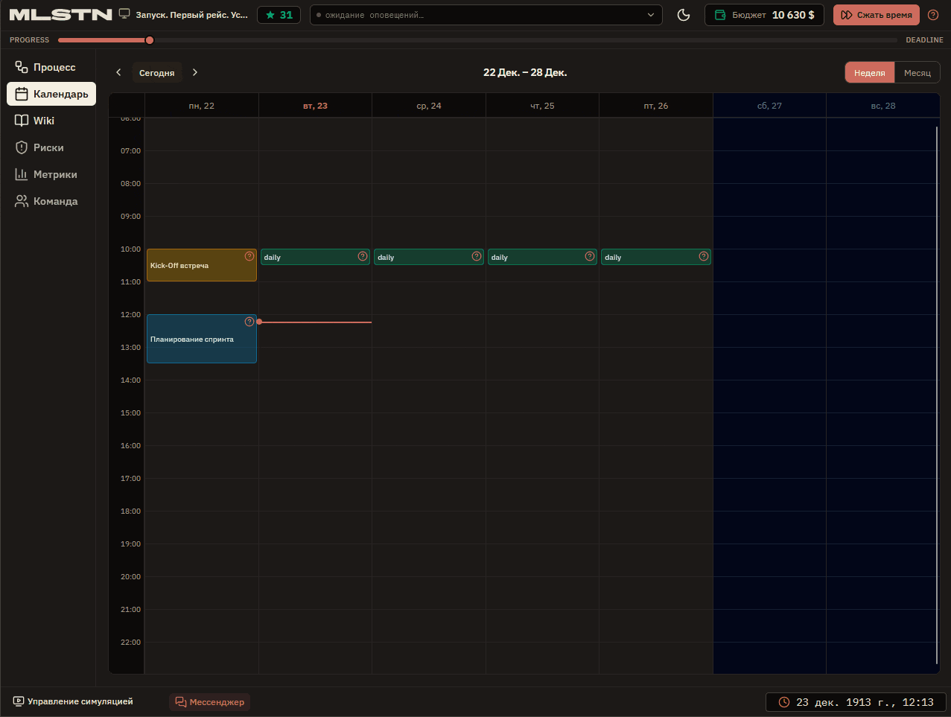
Task: Toggle dark mode moon icon
Action: pyautogui.click(x=684, y=15)
